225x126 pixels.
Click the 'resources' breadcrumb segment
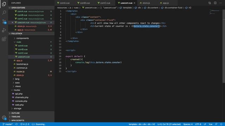click(x=62, y=8)
